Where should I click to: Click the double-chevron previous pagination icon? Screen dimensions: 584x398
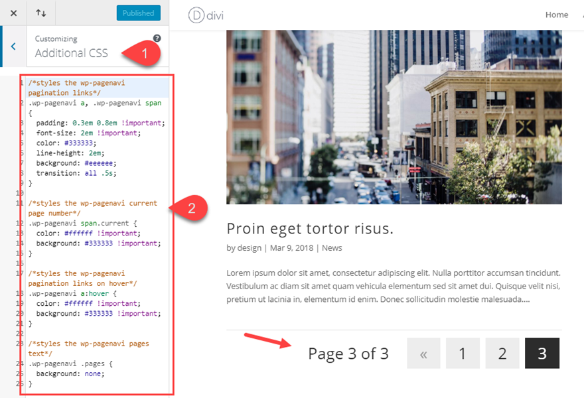[423, 354]
